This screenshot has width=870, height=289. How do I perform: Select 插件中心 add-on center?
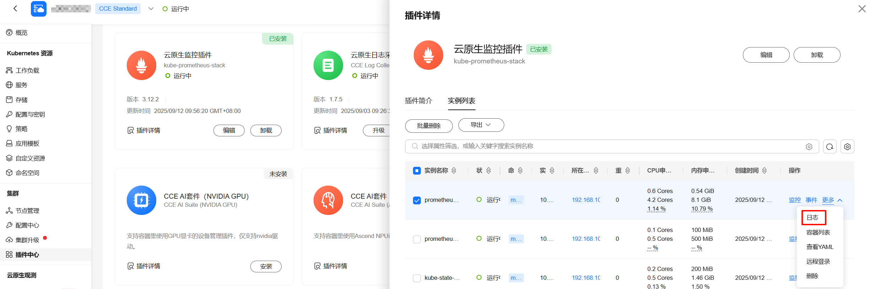[x=27, y=255]
